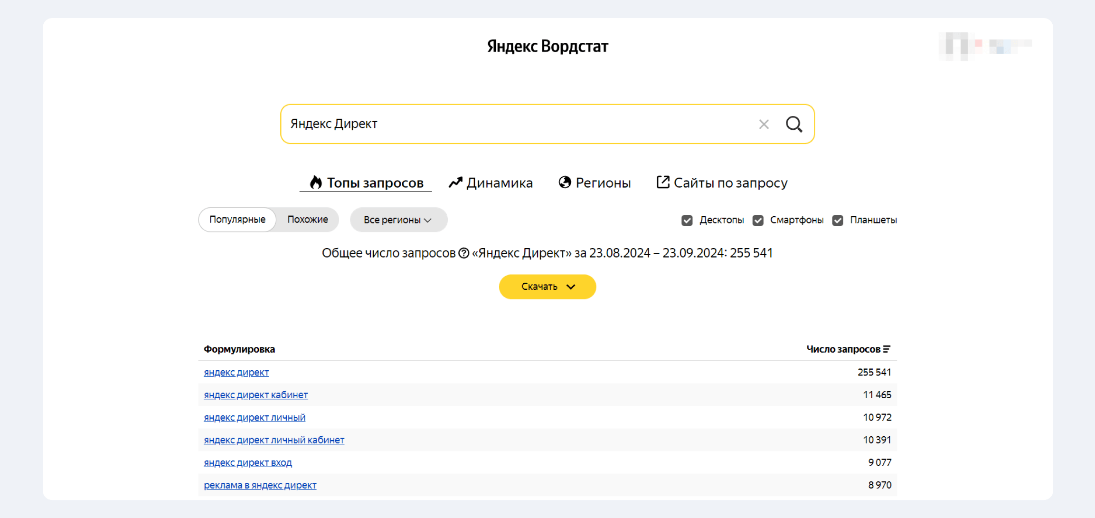This screenshot has width=1095, height=518.
Task: Open the help tooltip question mark icon
Action: 463,253
